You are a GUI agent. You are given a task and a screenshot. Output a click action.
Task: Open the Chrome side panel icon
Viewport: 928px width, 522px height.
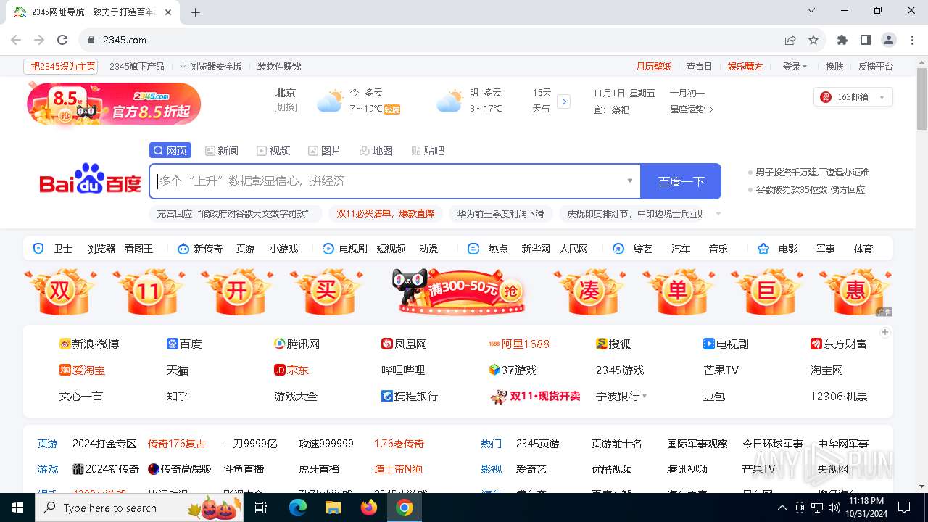click(x=866, y=40)
